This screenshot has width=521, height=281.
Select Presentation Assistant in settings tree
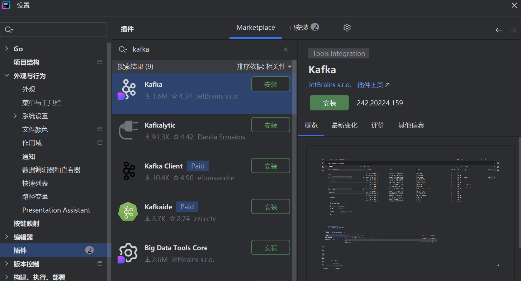coord(56,210)
